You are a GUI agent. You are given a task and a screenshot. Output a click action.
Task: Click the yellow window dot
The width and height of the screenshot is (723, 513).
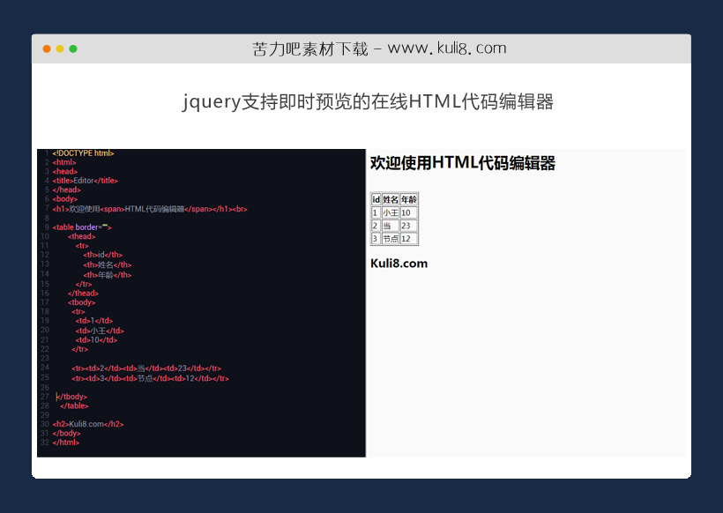[58, 48]
